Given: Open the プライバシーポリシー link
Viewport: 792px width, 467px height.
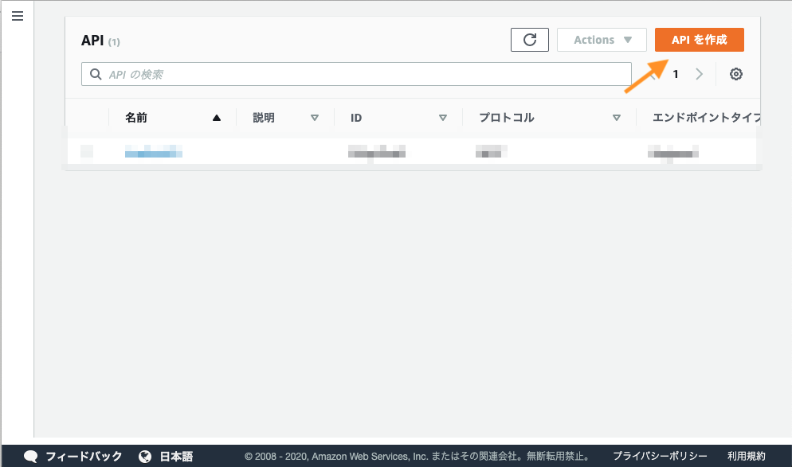Looking at the screenshot, I should [x=660, y=456].
